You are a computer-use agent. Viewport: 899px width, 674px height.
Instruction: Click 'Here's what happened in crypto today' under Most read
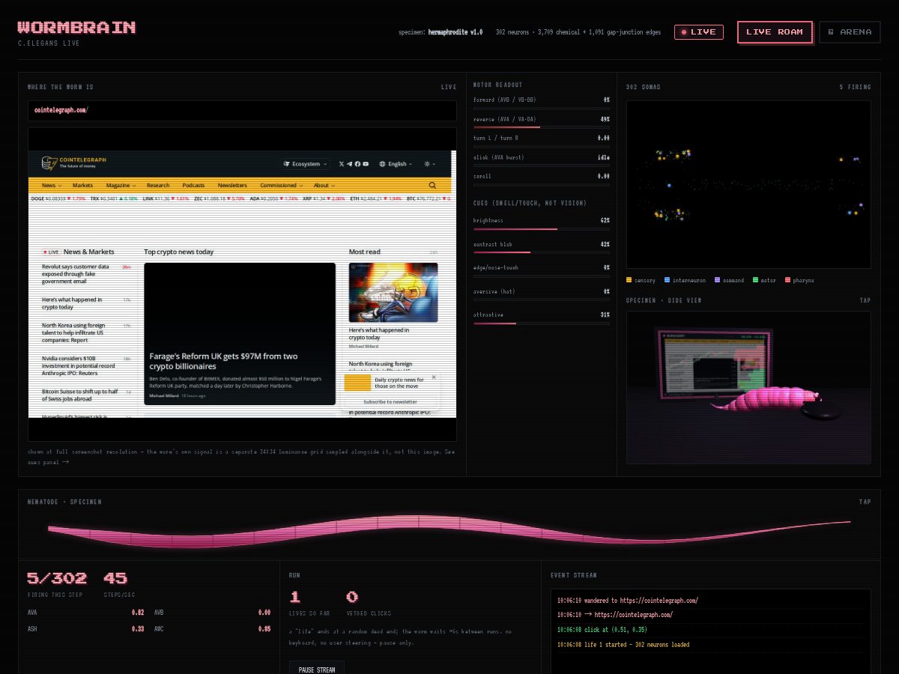[379, 334]
